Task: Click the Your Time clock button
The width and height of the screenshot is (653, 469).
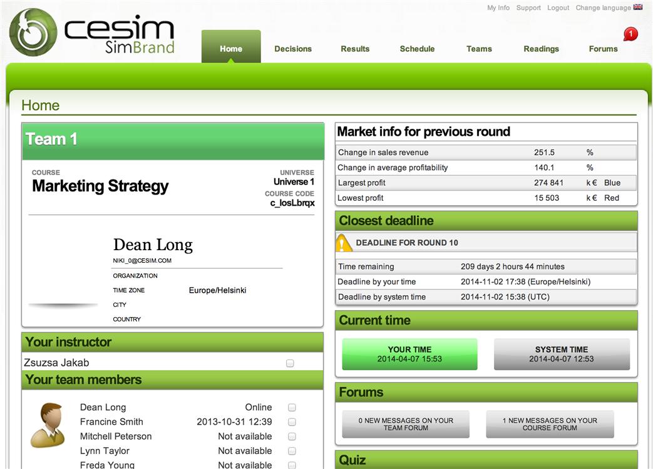Action: (410, 354)
